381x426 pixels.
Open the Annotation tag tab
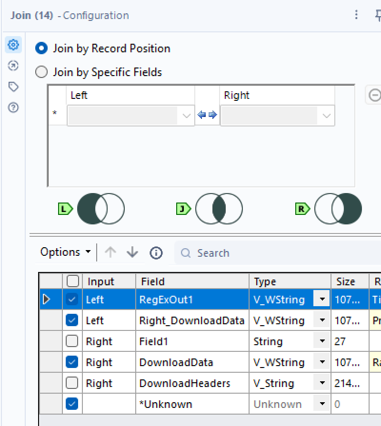[13, 87]
